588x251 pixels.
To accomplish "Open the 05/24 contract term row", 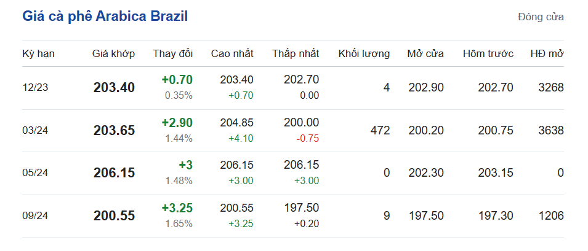I will pos(35,173).
